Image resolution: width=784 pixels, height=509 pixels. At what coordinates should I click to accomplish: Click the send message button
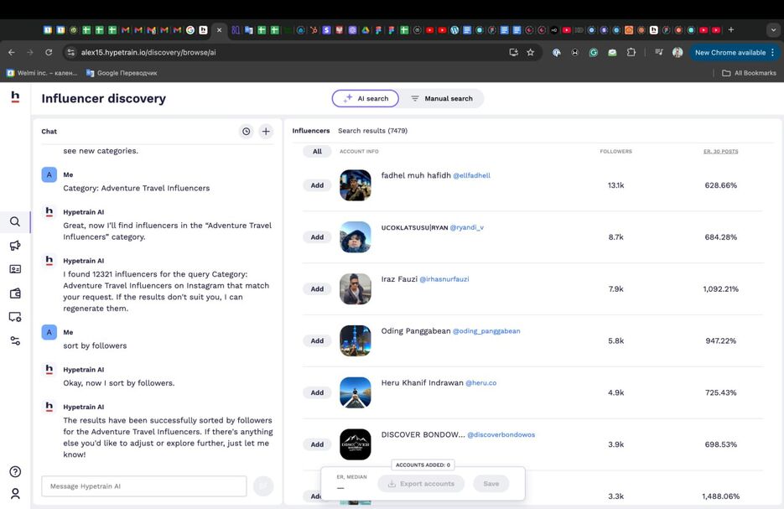tap(263, 486)
